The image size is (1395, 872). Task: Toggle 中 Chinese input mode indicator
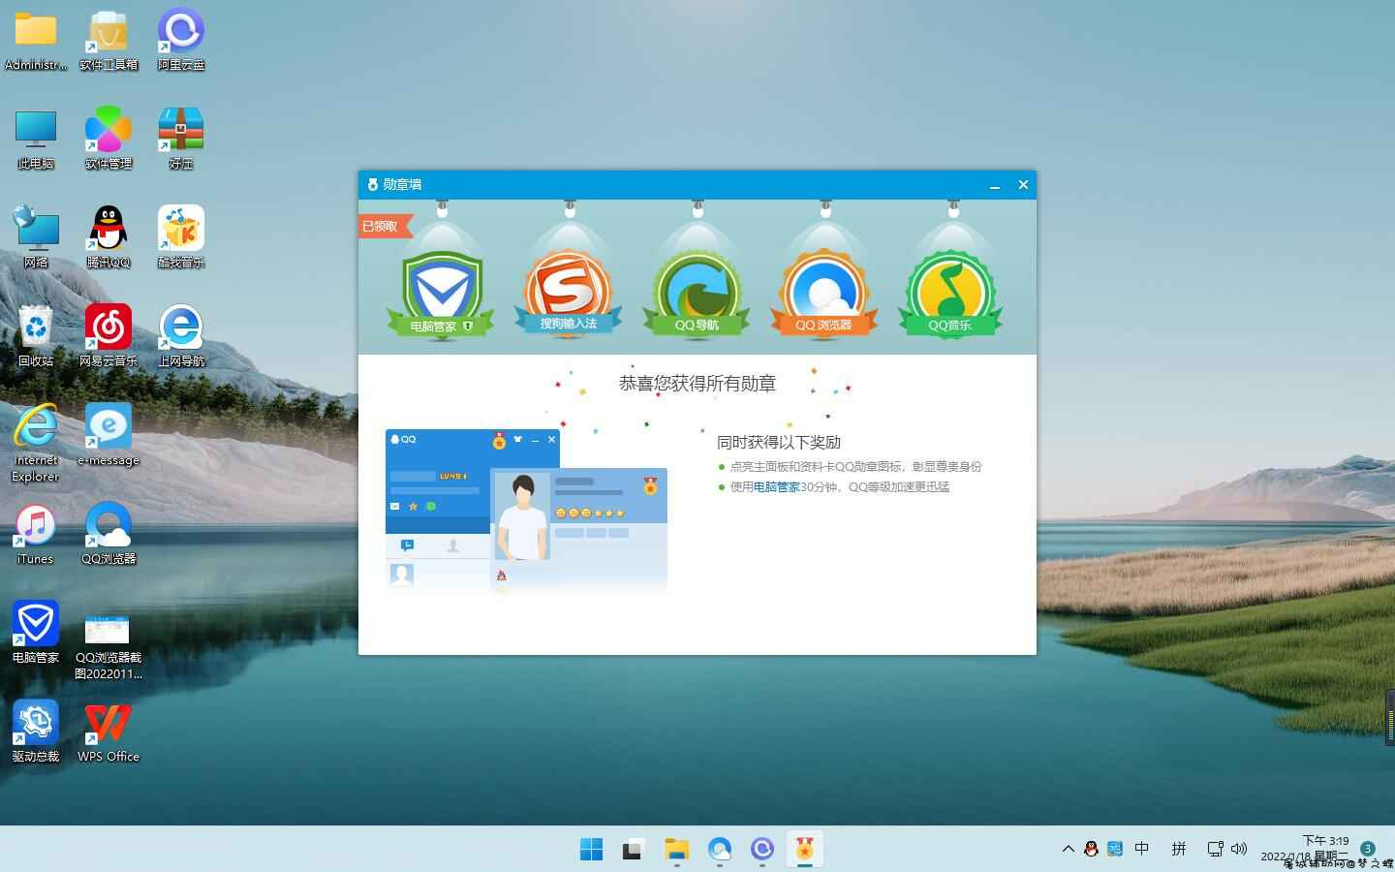pyautogui.click(x=1142, y=849)
